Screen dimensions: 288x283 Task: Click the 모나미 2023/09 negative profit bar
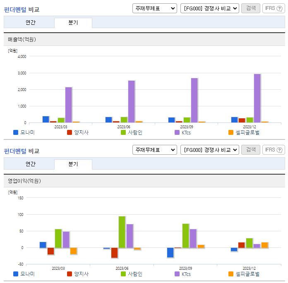point(170,252)
